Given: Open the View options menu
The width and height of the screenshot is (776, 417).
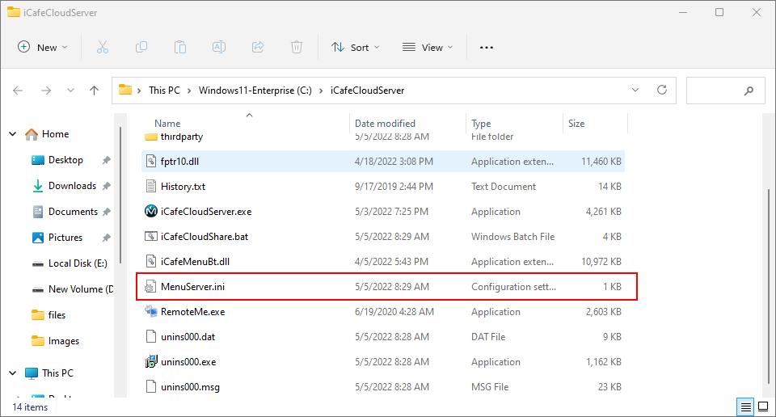Looking at the screenshot, I should coord(428,48).
